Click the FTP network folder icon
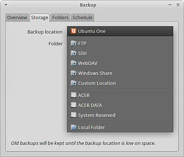Image resolution: width=184 pixels, height=157 pixels. click(74, 43)
